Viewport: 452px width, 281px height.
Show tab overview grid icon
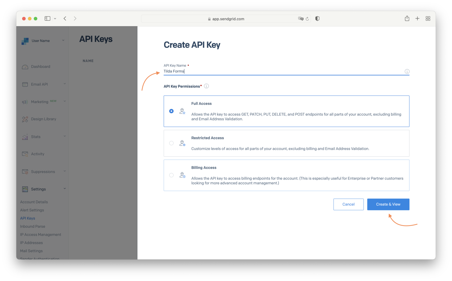click(x=428, y=19)
